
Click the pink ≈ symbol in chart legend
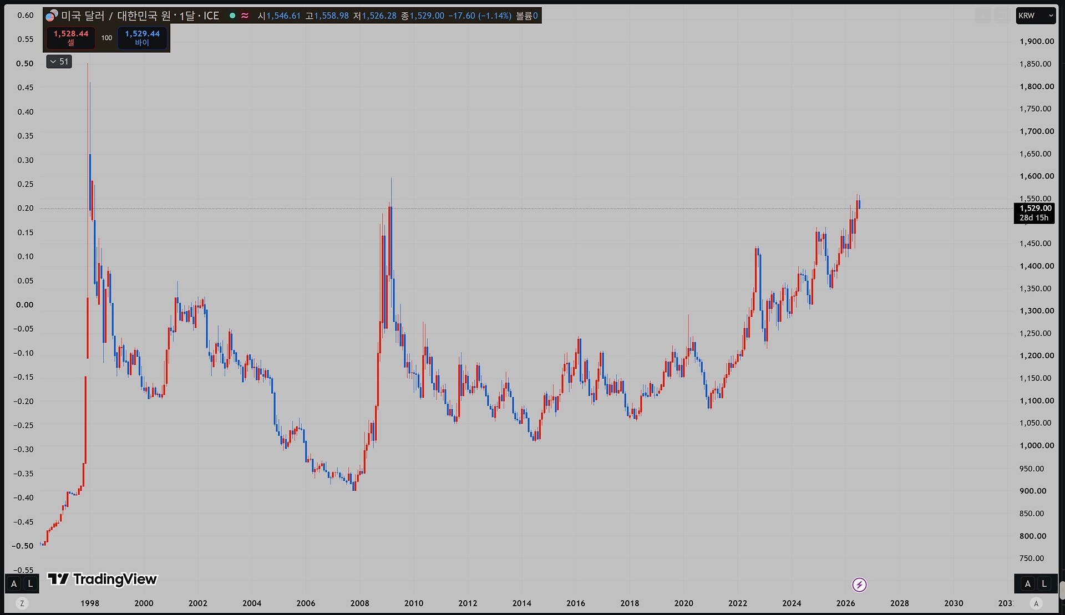click(x=245, y=16)
